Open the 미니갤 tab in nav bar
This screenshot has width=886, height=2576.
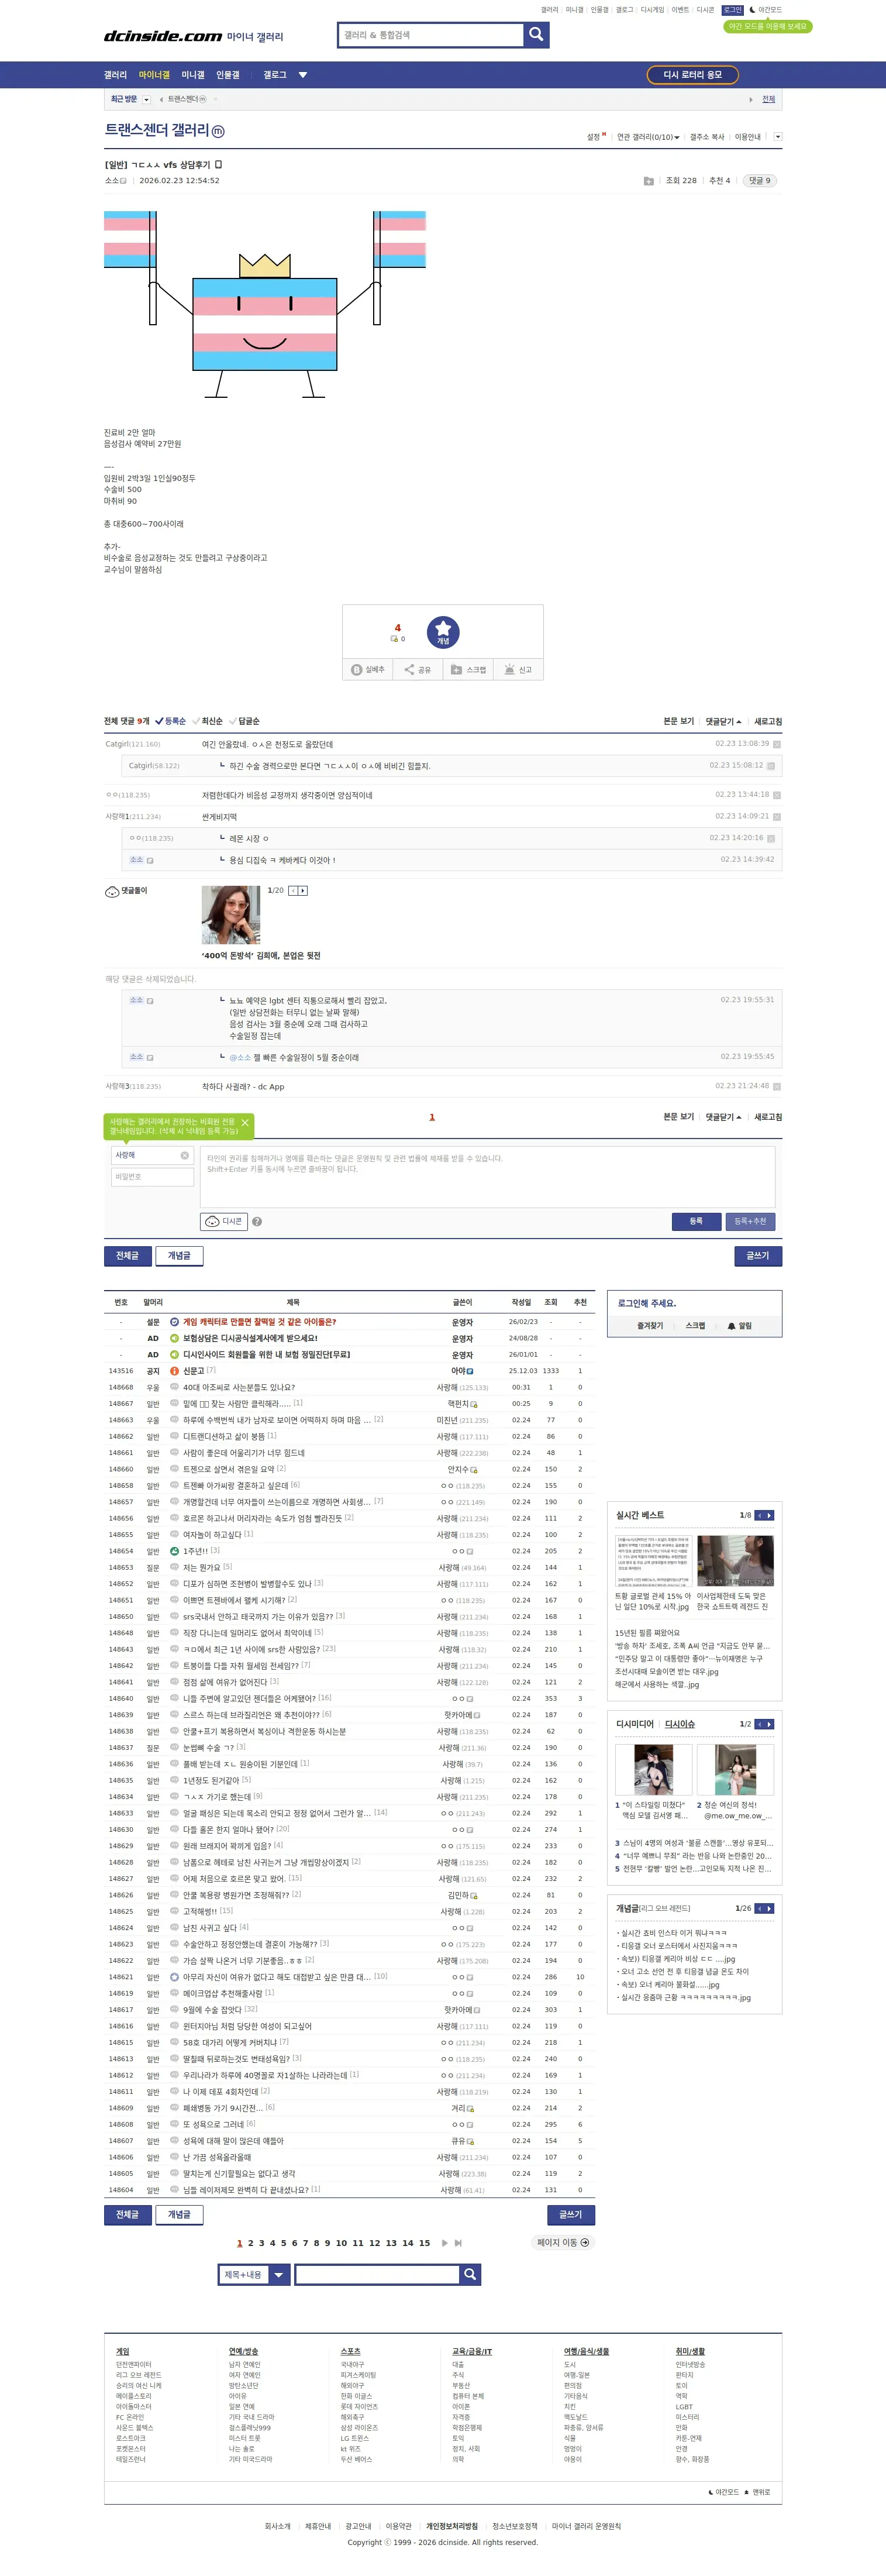pos(193,75)
